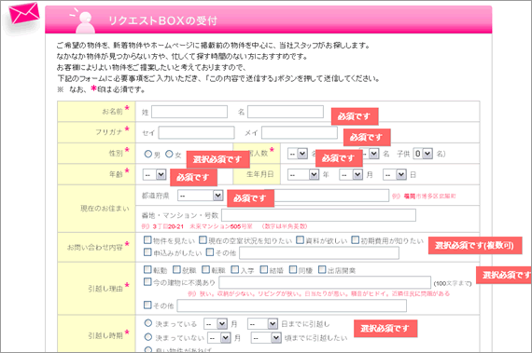Open the 生年月日 month dropdown

point(351,175)
